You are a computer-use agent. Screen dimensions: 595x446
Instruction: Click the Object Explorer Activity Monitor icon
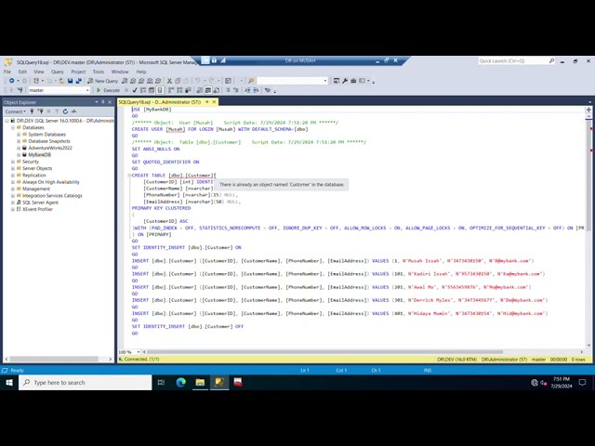click(x=73, y=111)
